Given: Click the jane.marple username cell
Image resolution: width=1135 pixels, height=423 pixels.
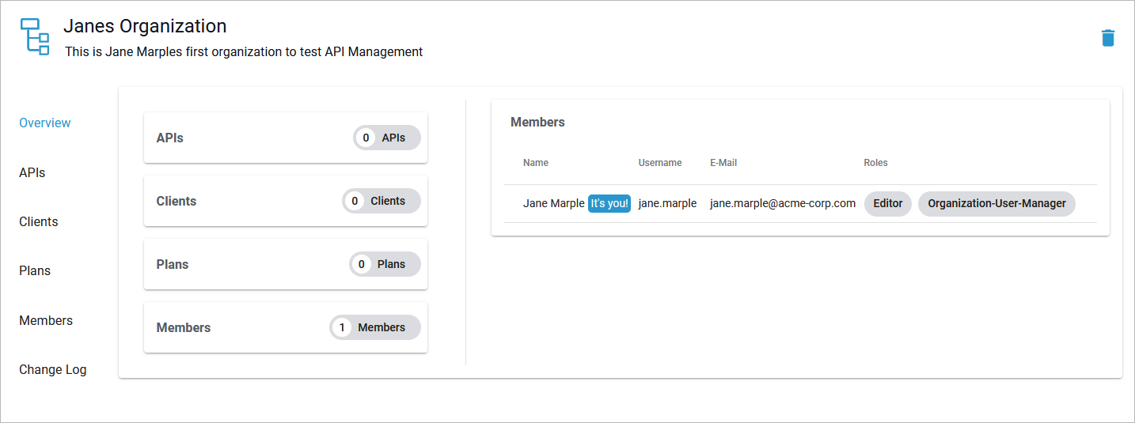Looking at the screenshot, I should [x=667, y=203].
